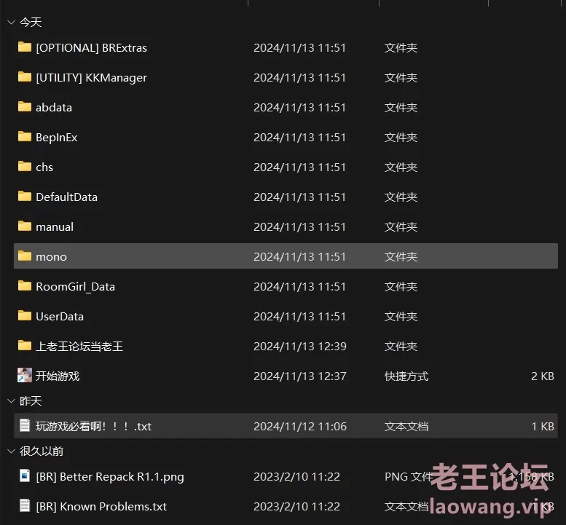This screenshot has width=566, height=525.
Task: Collapse the 昨天 group
Action: pos(11,401)
